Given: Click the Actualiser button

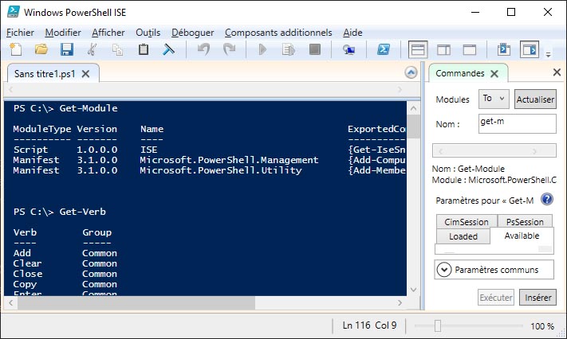Looking at the screenshot, I should [535, 99].
